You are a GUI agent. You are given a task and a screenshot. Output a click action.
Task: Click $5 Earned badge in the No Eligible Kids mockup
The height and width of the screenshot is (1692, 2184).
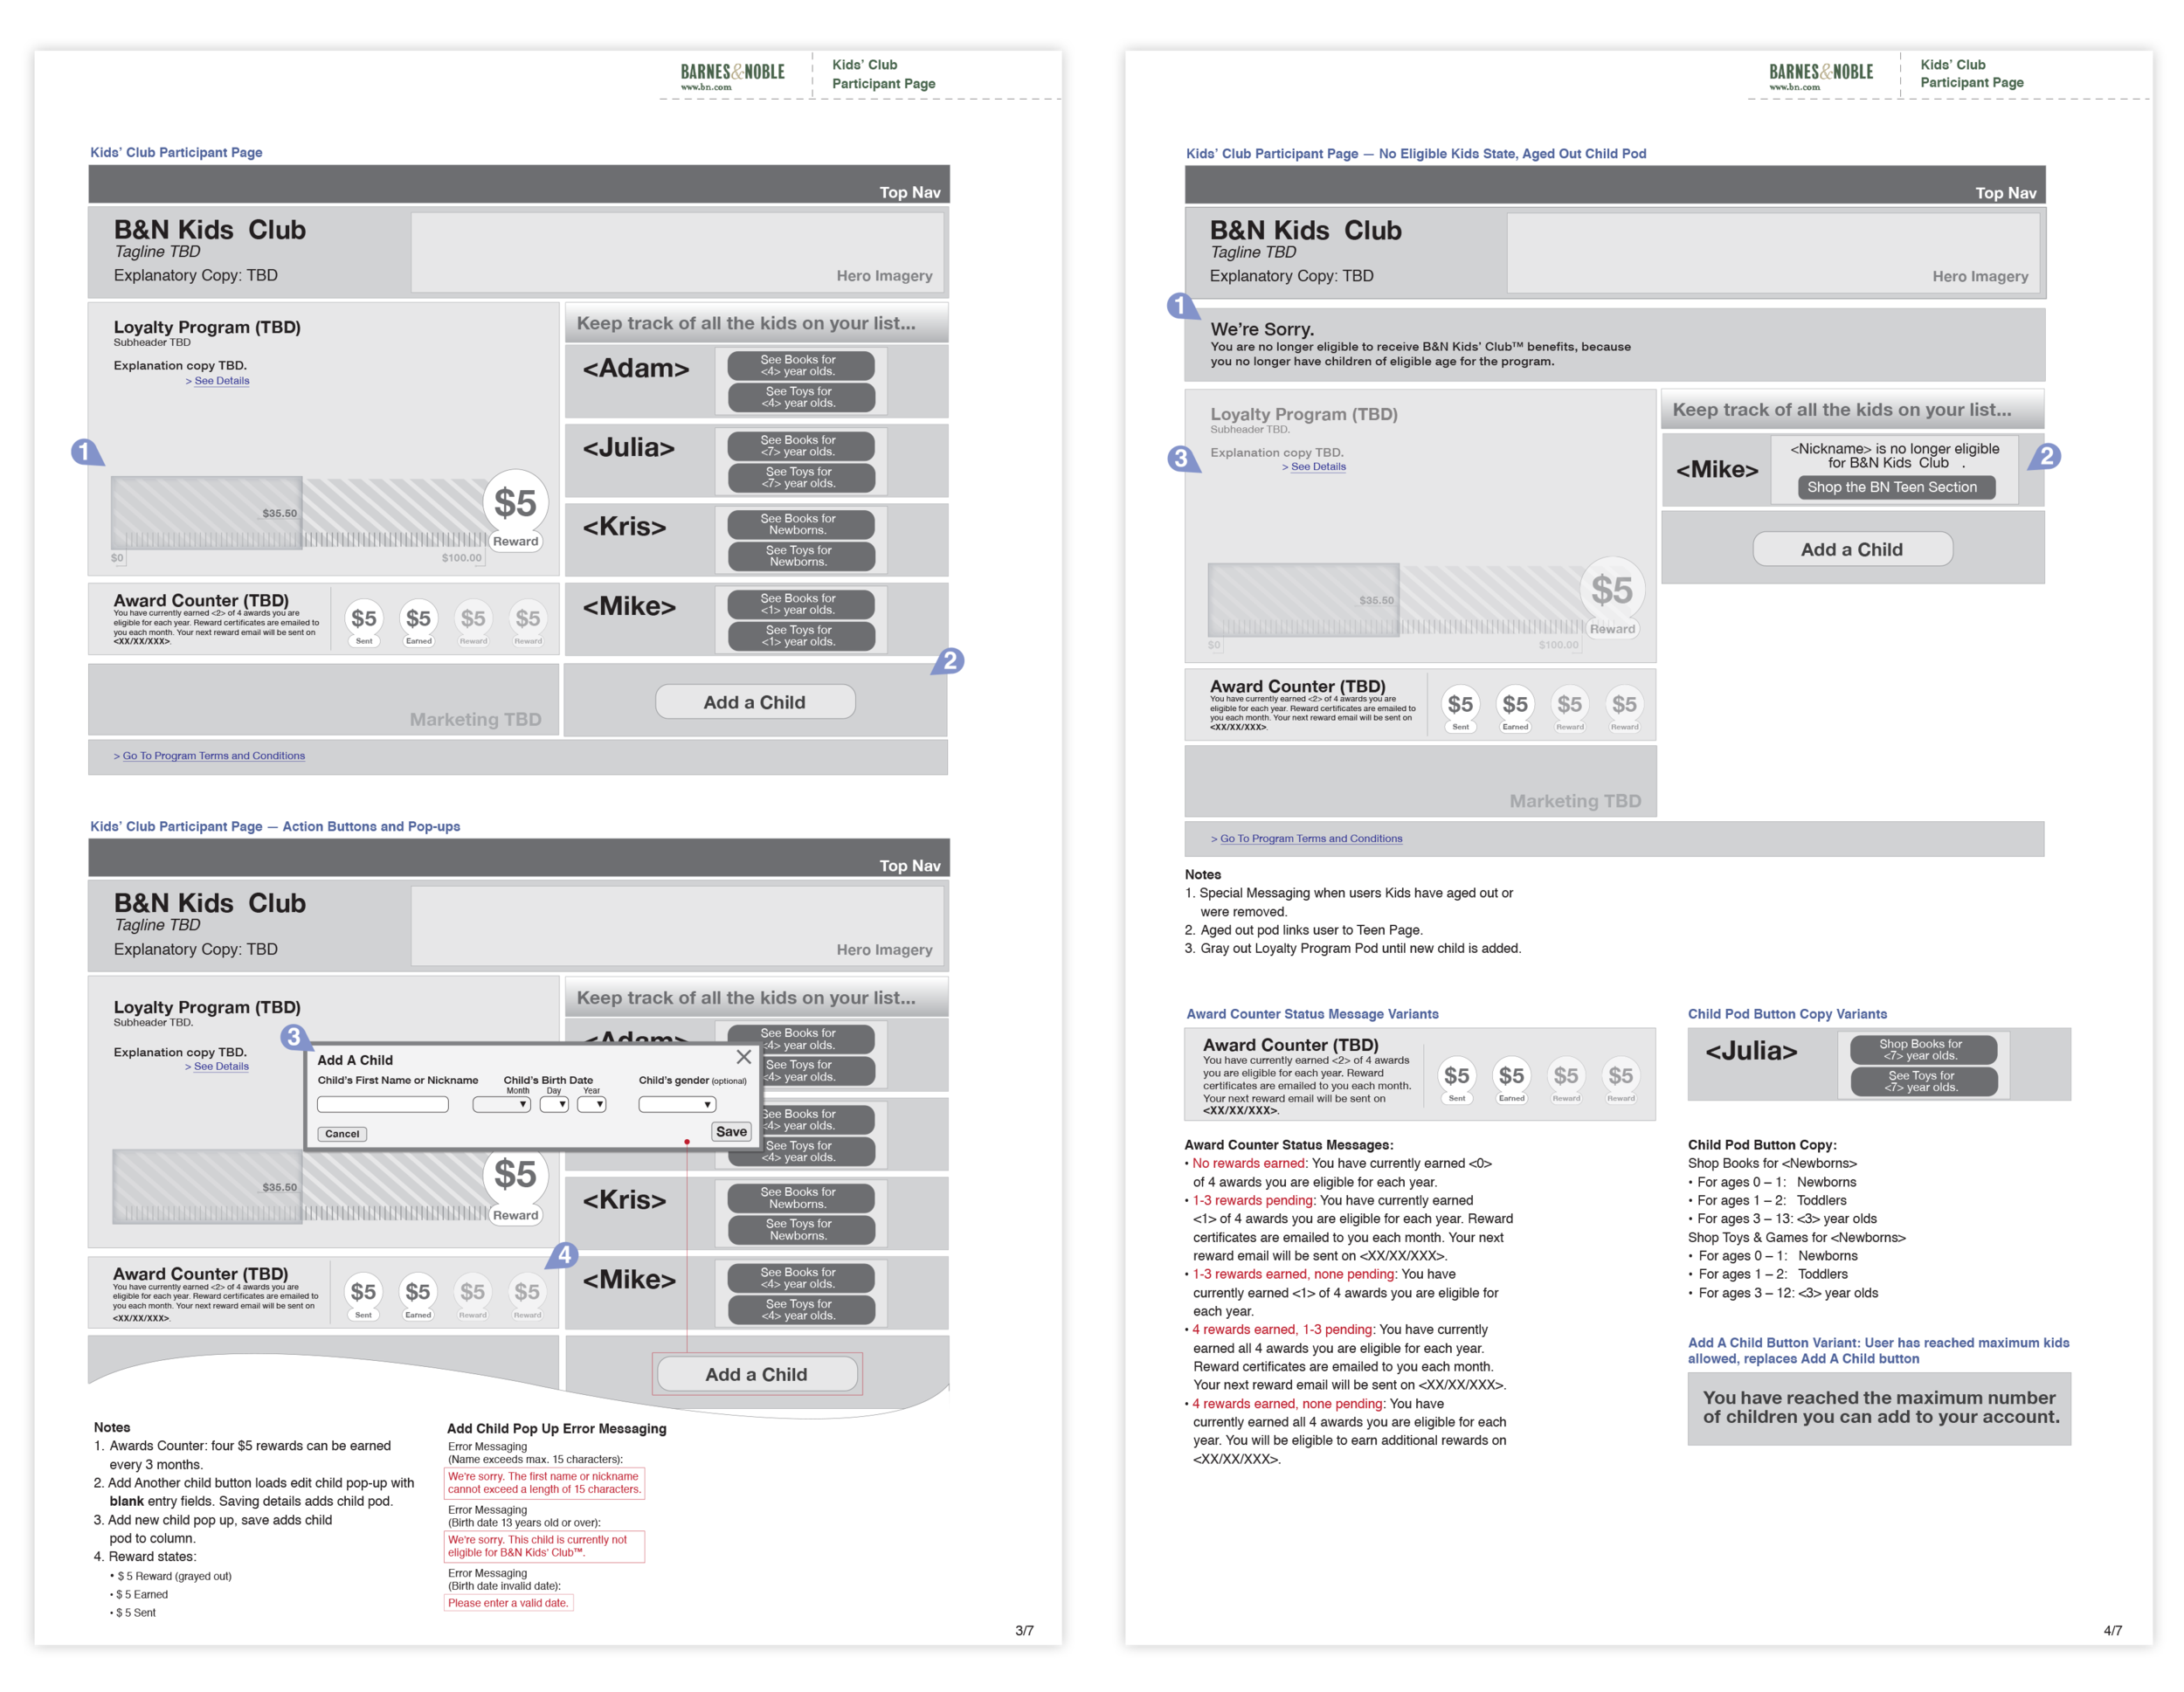point(1515,708)
